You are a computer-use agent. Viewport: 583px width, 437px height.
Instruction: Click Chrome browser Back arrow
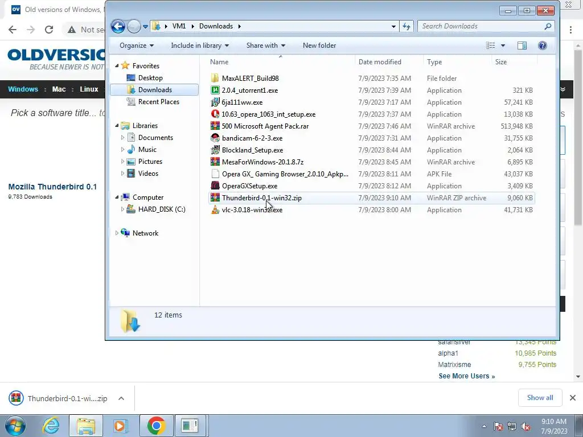[x=13, y=30]
